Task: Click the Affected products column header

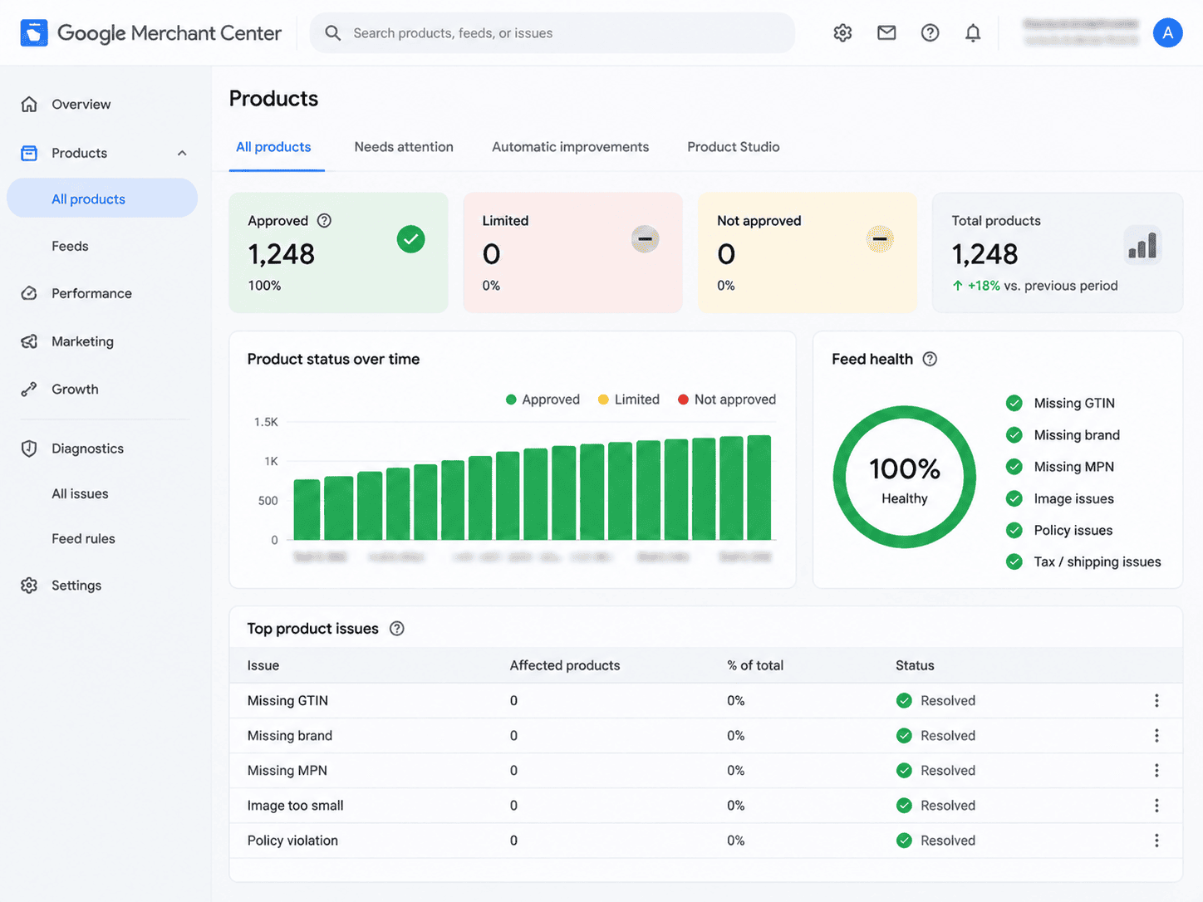Action: point(565,665)
